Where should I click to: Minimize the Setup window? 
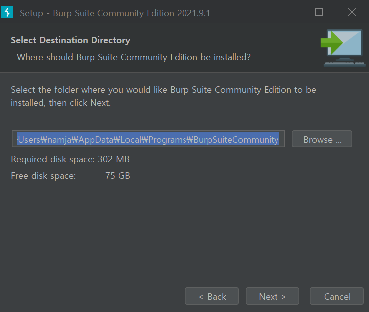click(286, 12)
